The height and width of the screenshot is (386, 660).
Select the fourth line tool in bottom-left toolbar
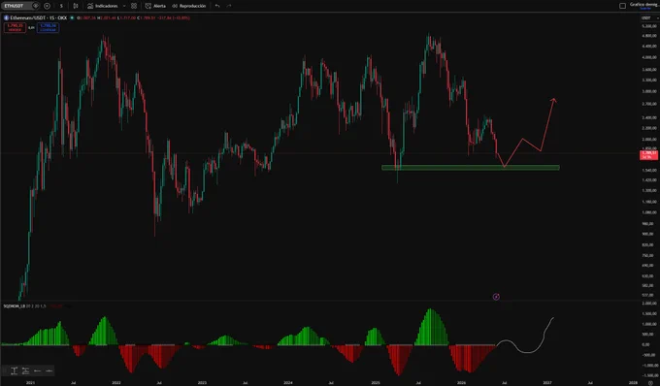[49, 370]
